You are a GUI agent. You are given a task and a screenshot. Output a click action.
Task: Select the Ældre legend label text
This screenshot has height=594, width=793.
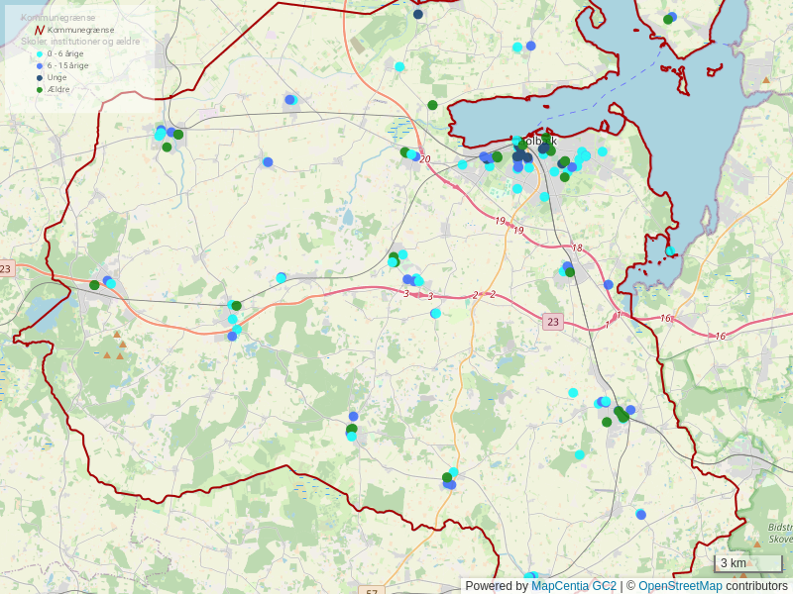point(58,90)
